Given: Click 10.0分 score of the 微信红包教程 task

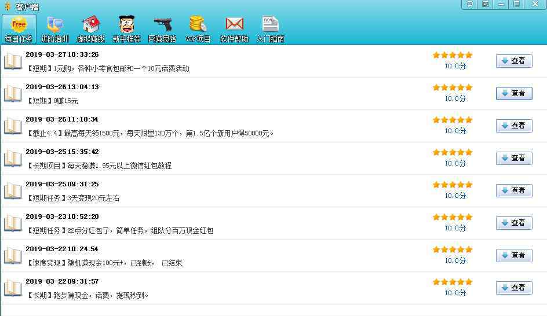Looking at the screenshot, I should coord(455,163).
